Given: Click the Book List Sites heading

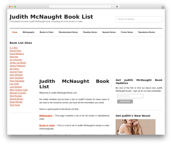Looking at the screenshot, I should pos(21,43).
